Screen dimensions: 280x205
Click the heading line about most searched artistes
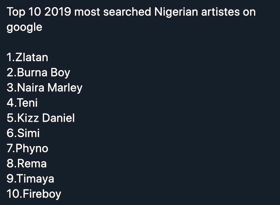[x=131, y=12]
